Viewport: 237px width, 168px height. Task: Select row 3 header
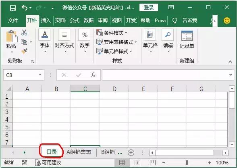tap(7, 112)
